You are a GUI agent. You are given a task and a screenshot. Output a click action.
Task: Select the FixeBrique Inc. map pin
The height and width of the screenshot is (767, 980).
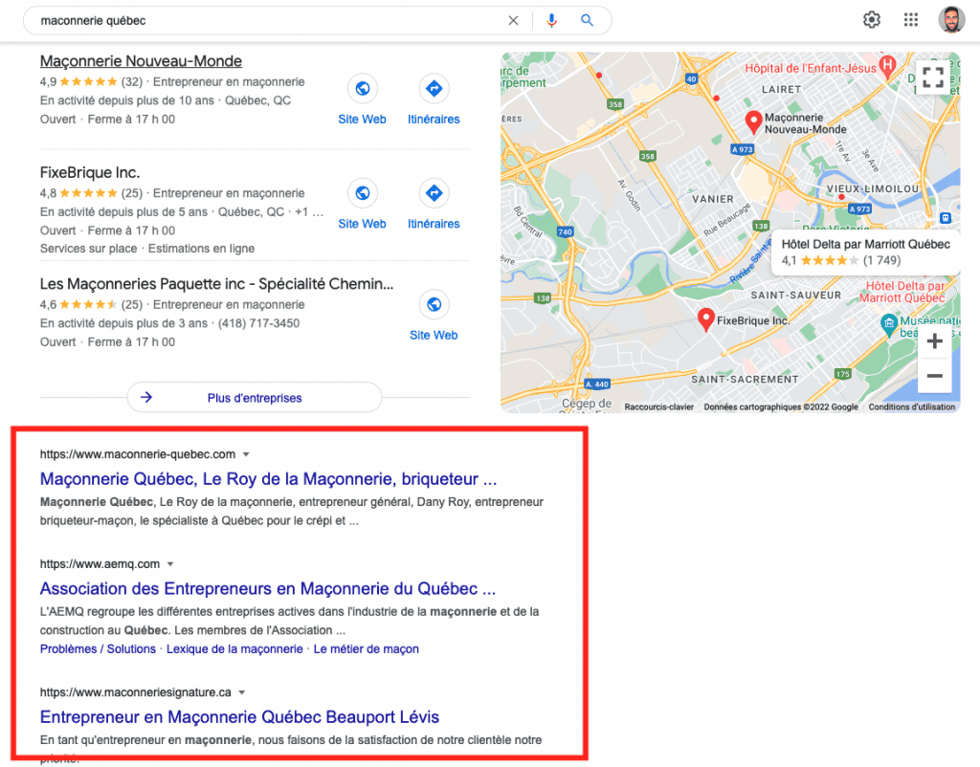pos(705,315)
